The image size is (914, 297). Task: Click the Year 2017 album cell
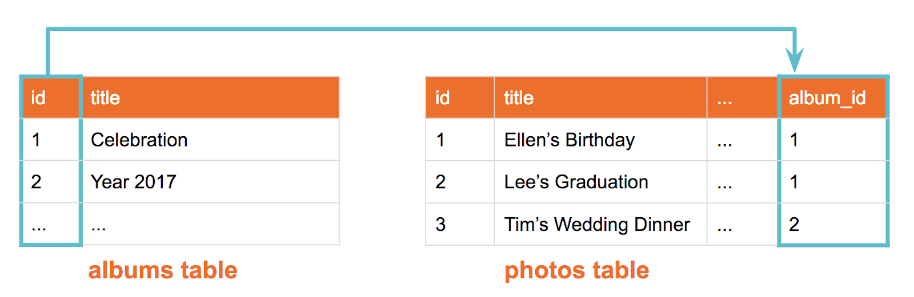click(x=210, y=182)
